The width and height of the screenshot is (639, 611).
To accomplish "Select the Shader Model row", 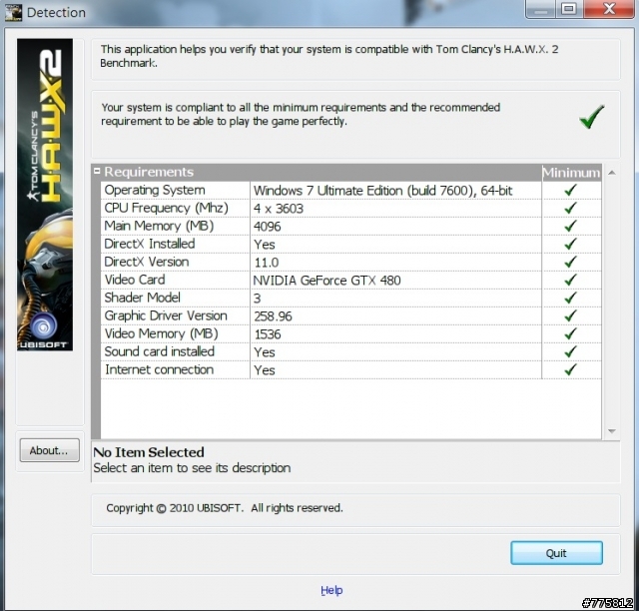I will pos(350,298).
